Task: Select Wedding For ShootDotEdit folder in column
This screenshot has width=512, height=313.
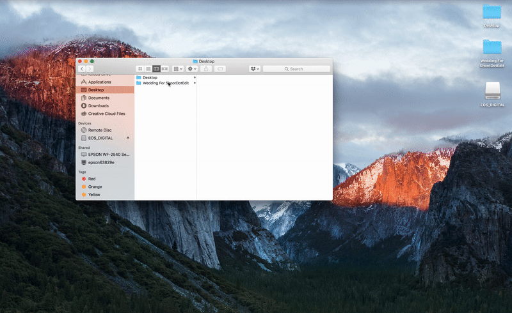Action: 165,83
